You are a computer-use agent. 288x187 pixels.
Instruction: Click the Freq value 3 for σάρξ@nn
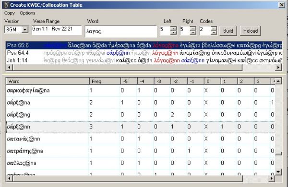tap(91, 127)
